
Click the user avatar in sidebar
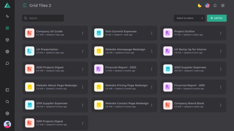[7, 124]
